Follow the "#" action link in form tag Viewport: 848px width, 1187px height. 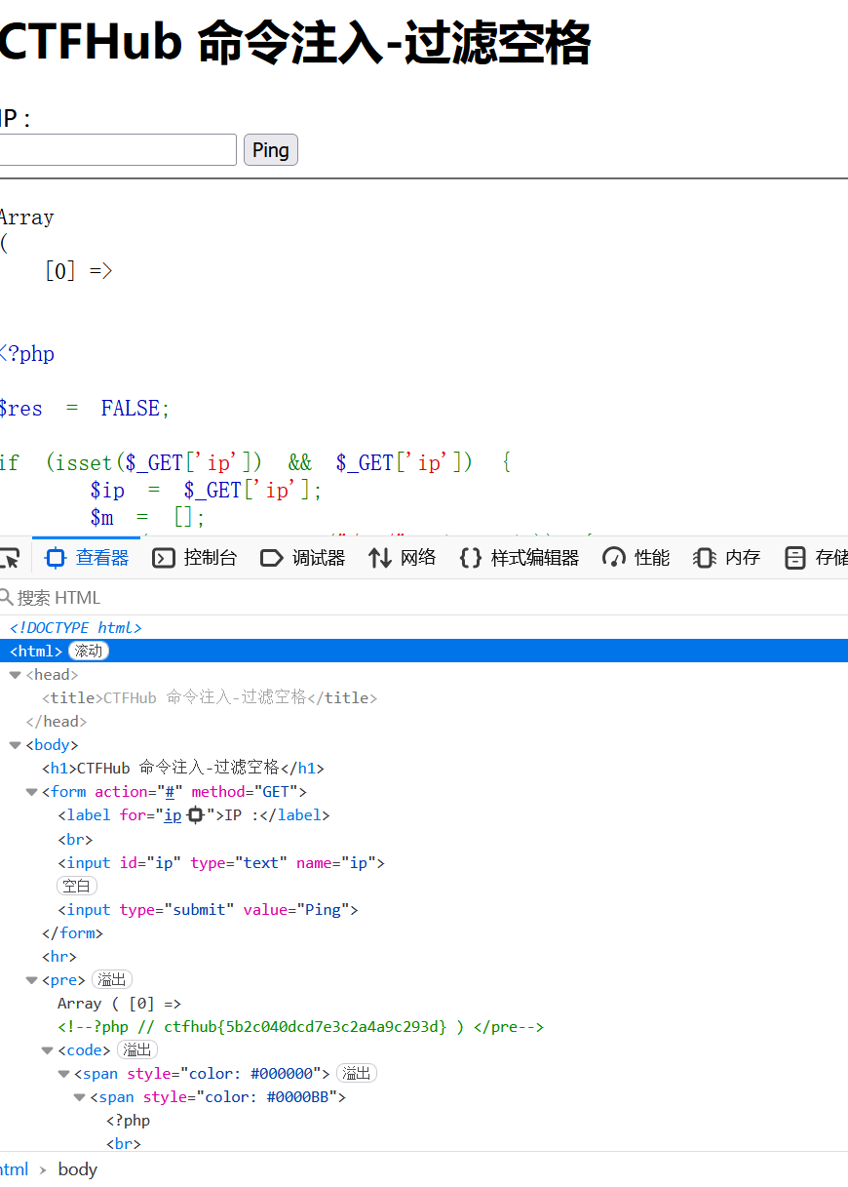pos(170,792)
